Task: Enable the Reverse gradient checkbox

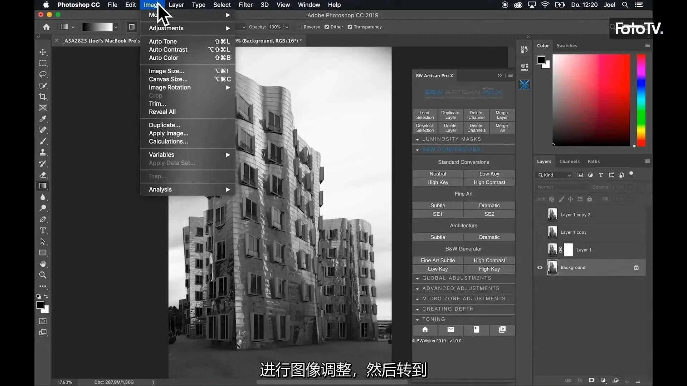Action: pos(300,27)
